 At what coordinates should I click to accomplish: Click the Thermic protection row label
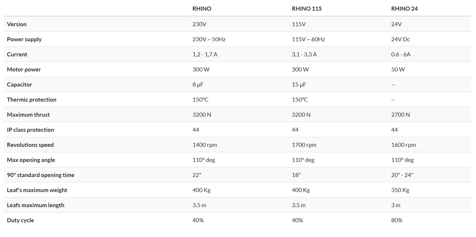[x=32, y=100]
